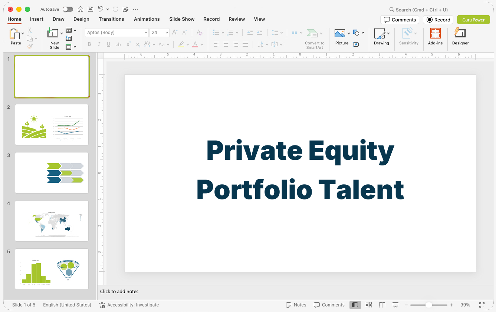Increase font size with large A icon
This screenshot has width=496, height=312.
tap(175, 33)
